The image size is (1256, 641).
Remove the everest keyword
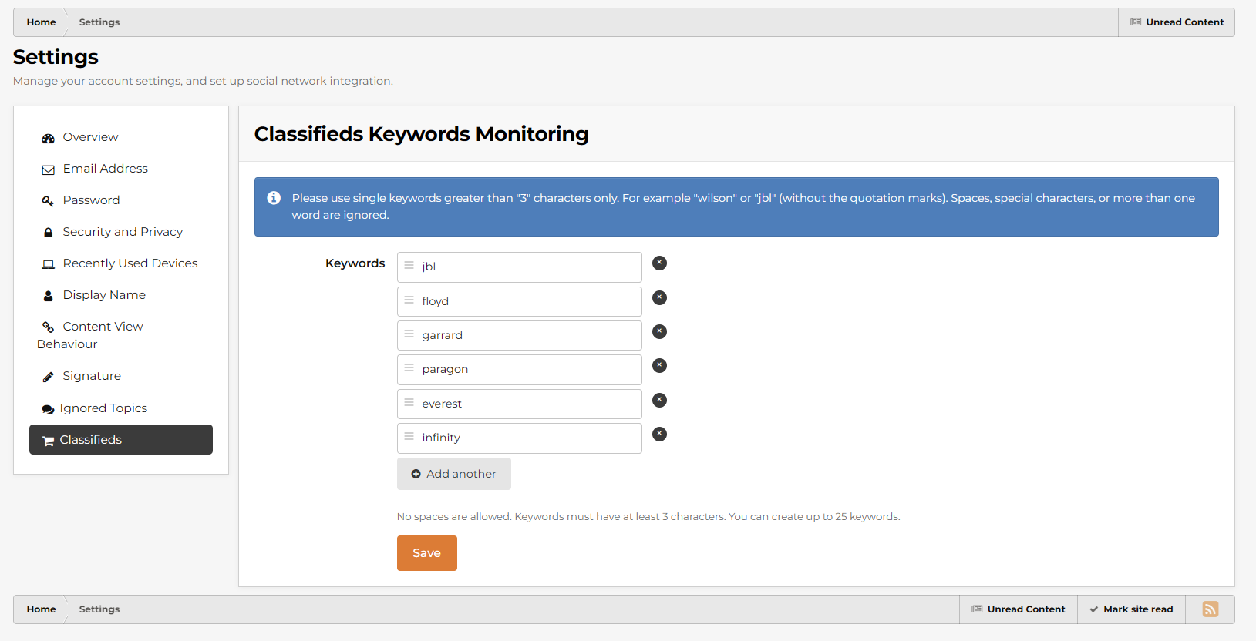659,401
